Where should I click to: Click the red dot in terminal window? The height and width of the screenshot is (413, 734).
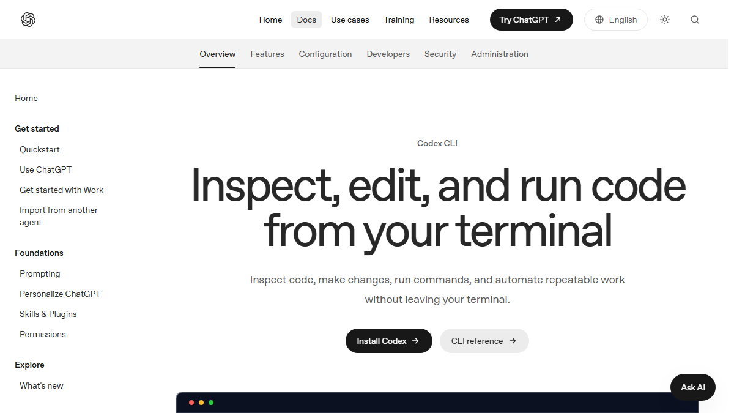[x=191, y=403]
